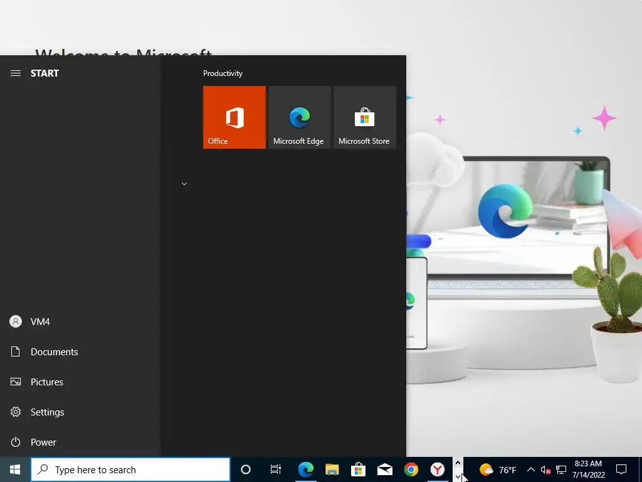
Task: Open the Mail app on the taskbar
Action: coord(385,469)
